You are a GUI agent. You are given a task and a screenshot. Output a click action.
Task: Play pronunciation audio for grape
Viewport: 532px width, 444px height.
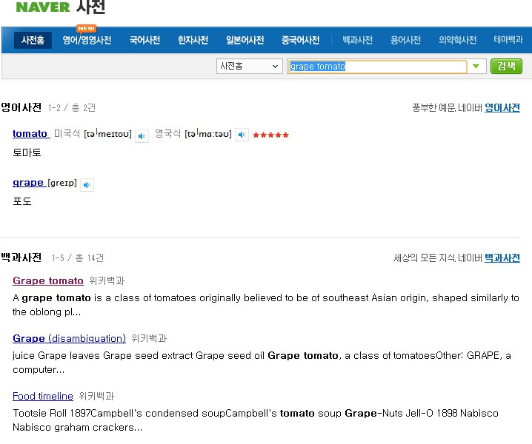click(87, 185)
